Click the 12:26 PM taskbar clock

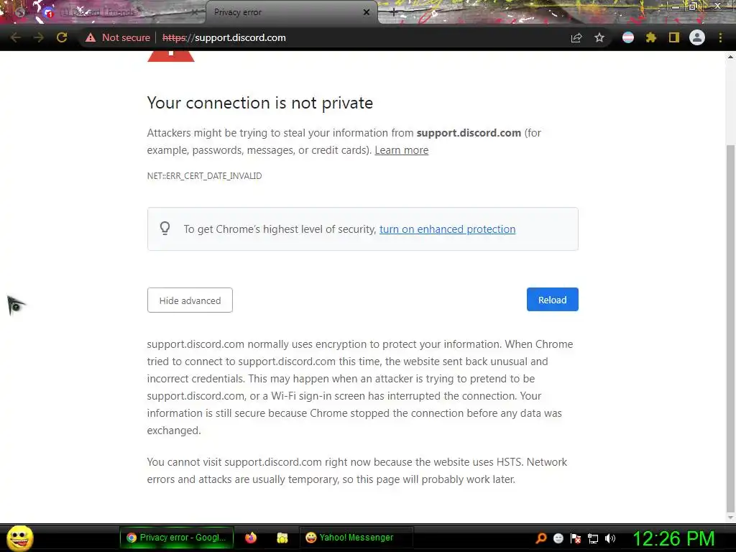click(x=674, y=538)
